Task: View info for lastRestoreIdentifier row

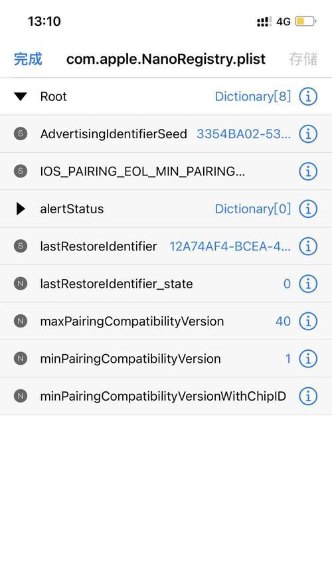Action: [308, 246]
